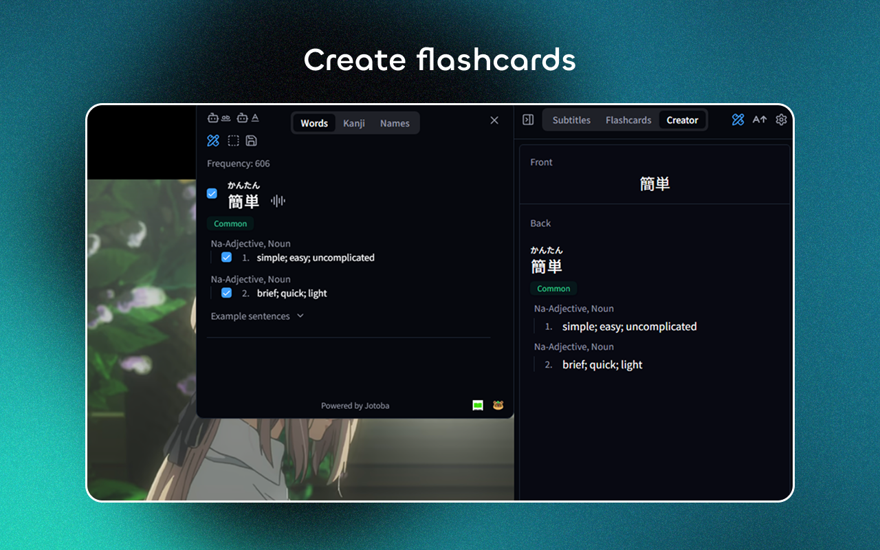The height and width of the screenshot is (550, 880).
Task: Click the dashed square selection icon
Action: coord(234,141)
